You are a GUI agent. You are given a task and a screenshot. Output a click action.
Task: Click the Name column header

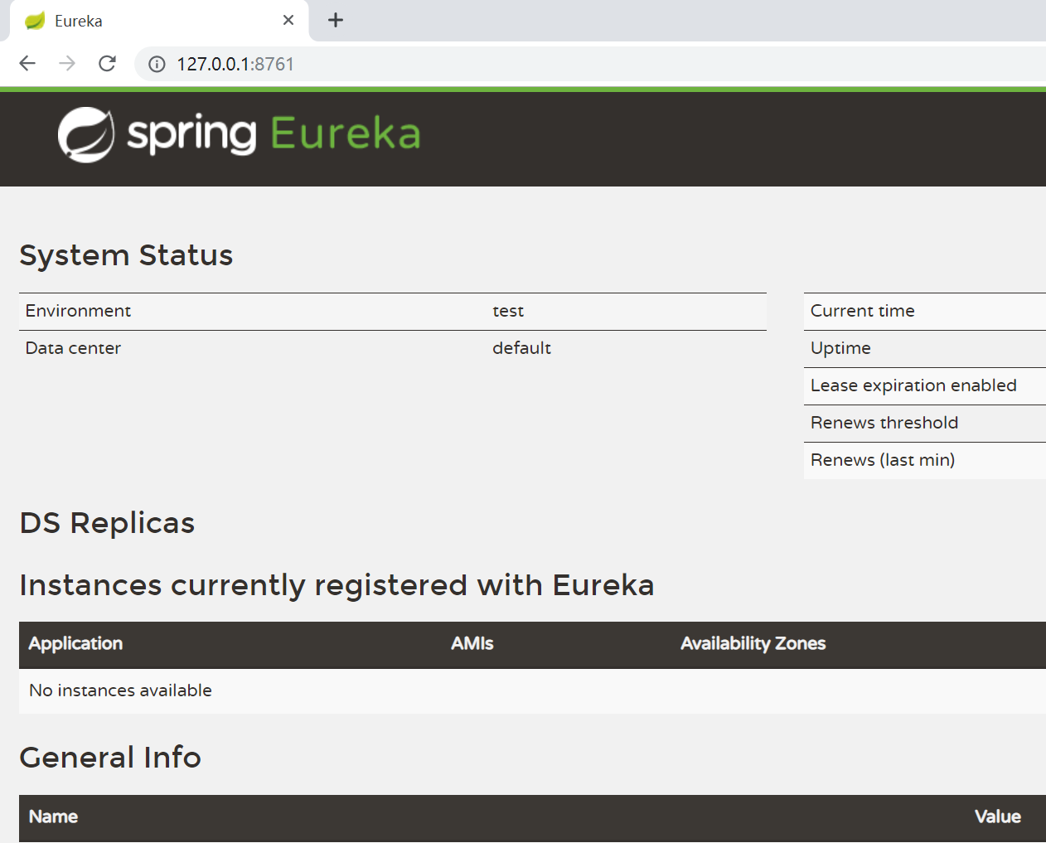(53, 816)
